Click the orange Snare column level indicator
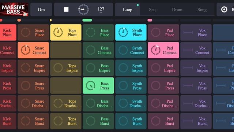The width and height of the screenshot is (234, 132). (x=19, y=20)
